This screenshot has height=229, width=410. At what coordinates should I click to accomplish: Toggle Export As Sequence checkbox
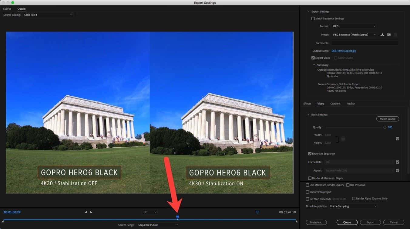(310, 154)
